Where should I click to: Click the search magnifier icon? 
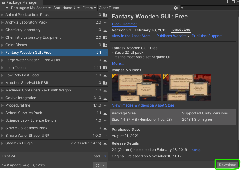[182, 8]
